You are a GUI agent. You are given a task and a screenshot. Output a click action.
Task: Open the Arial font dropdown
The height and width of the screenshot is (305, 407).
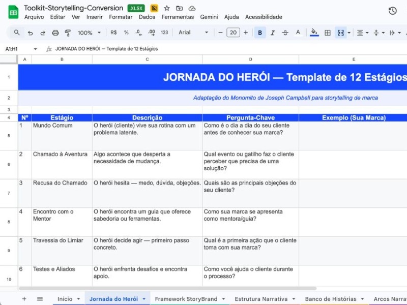tap(191, 32)
